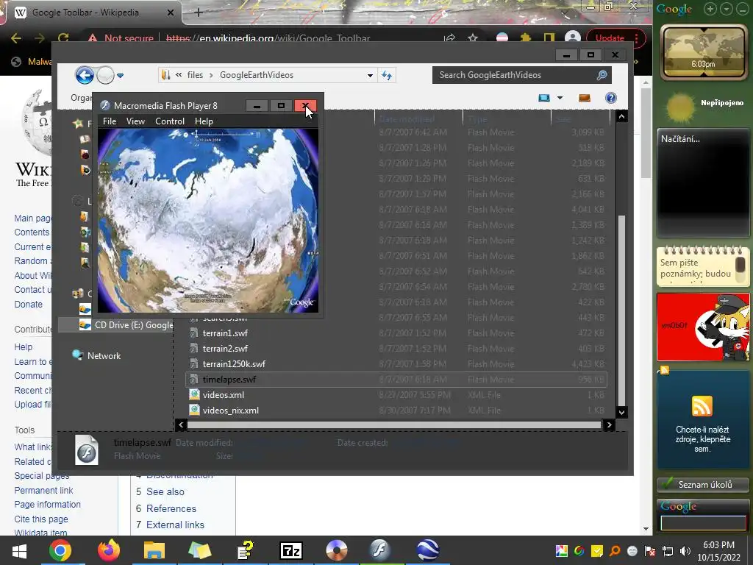The width and height of the screenshot is (753, 565).
Task: Reload the Wikipedia page in Chrome
Action: pos(63,38)
